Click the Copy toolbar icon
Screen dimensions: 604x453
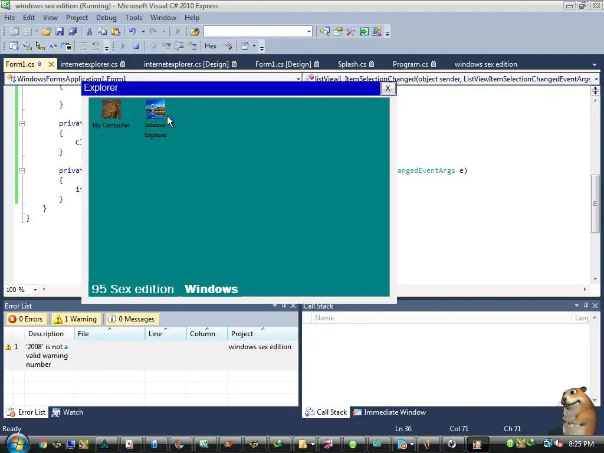coord(102,32)
